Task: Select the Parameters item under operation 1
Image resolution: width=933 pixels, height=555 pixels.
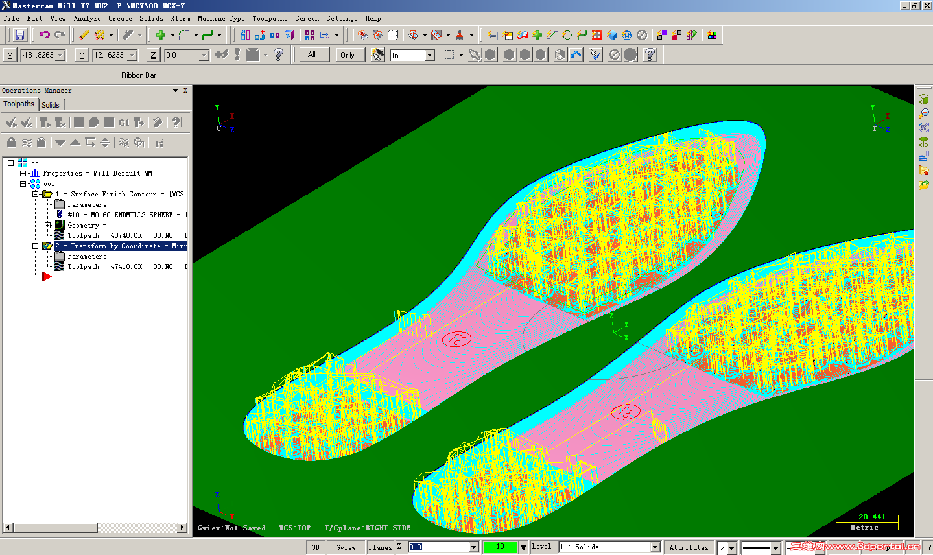Action: [87, 204]
